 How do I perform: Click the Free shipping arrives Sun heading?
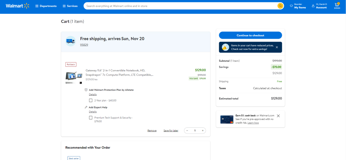(x=112, y=39)
